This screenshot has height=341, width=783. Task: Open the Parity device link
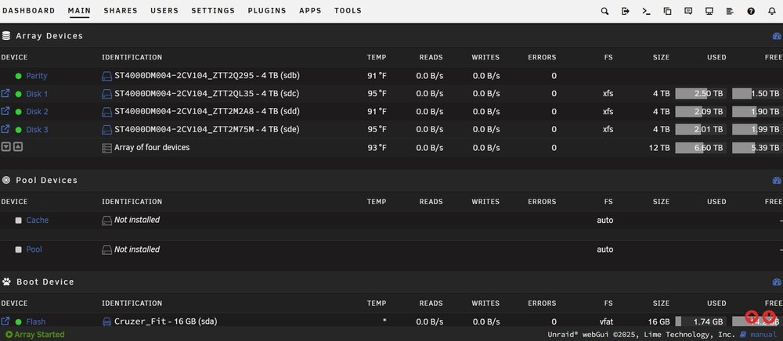[x=37, y=76]
